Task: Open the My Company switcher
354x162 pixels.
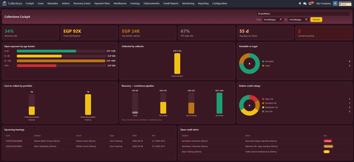Action: pyautogui.click(x=324, y=3)
